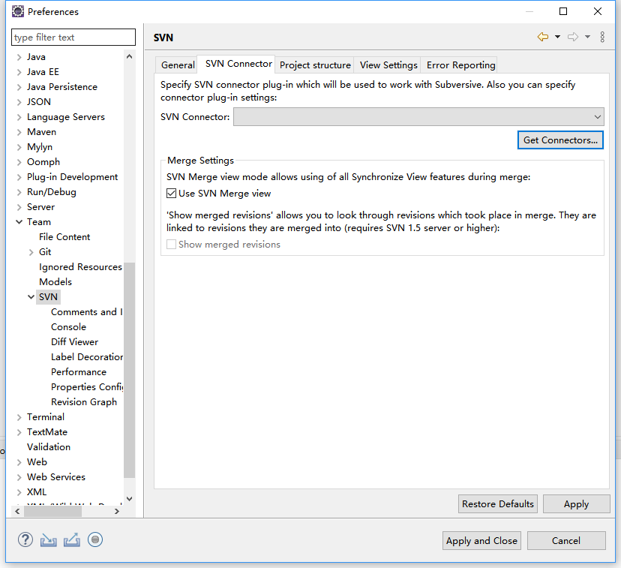Click the Get Connectors button
Image resolution: width=621 pixels, height=568 pixels.
[560, 140]
